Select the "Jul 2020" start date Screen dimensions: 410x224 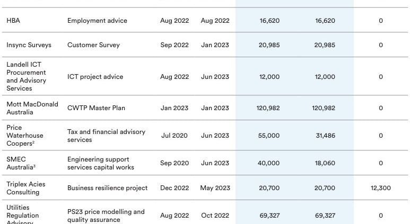click(174, 136)
